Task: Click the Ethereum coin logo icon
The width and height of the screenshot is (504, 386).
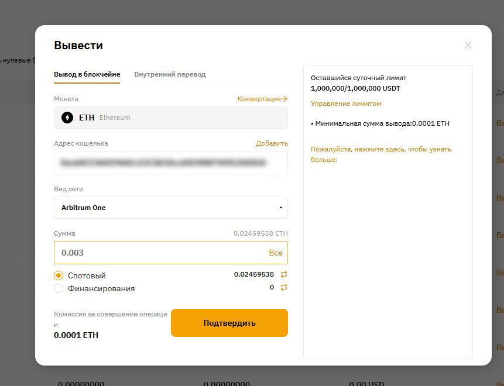Action: click(67, 118)
